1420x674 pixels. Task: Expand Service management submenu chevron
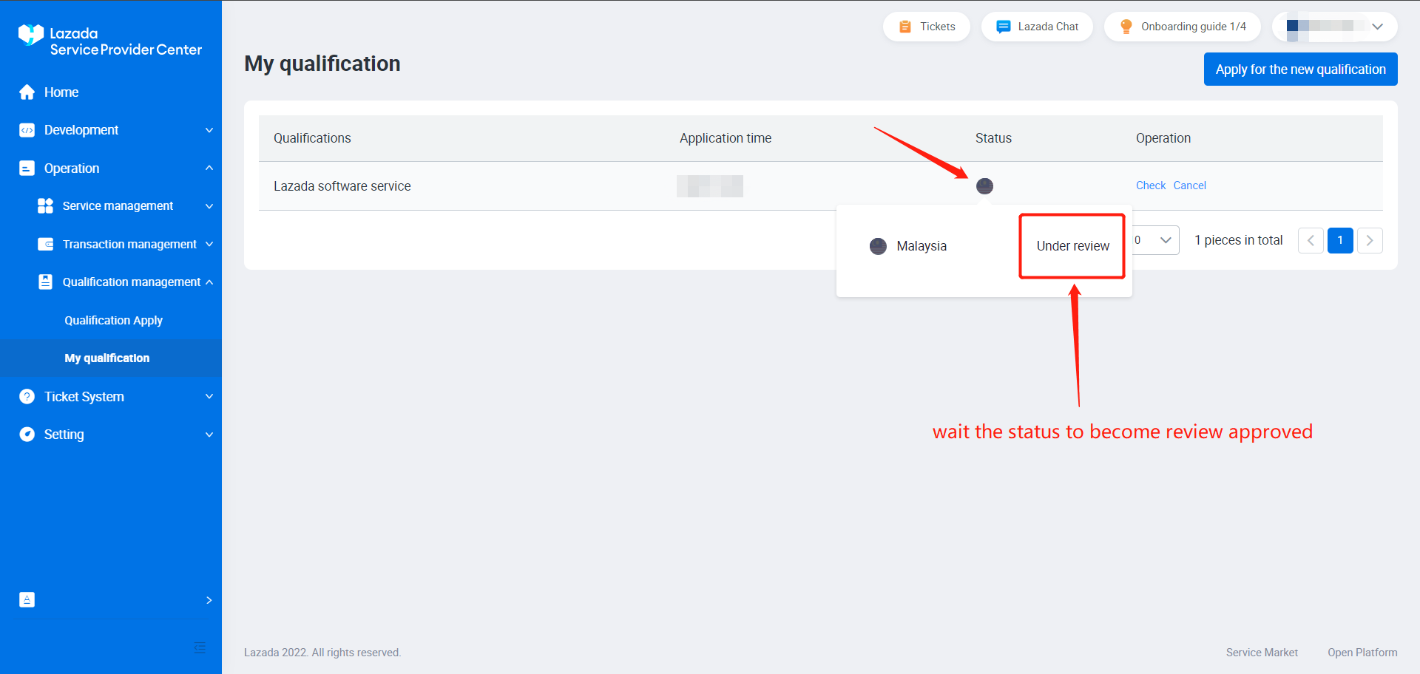coord(209,206)
